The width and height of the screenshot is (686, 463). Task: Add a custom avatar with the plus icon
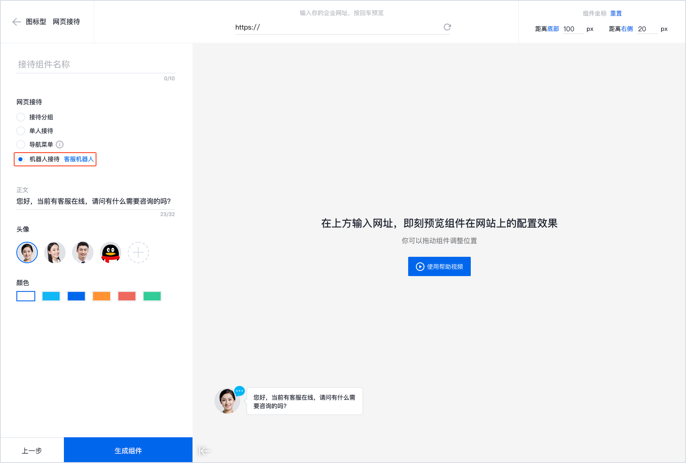tap(138, 253)
